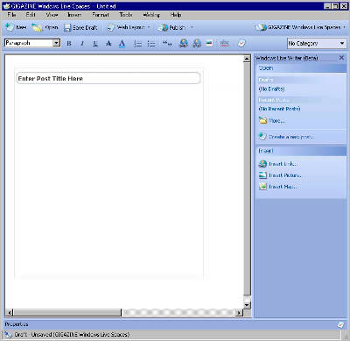Click the spell check icon
Viewport: 350px width, 341px height.
click(x=224, y=44)
